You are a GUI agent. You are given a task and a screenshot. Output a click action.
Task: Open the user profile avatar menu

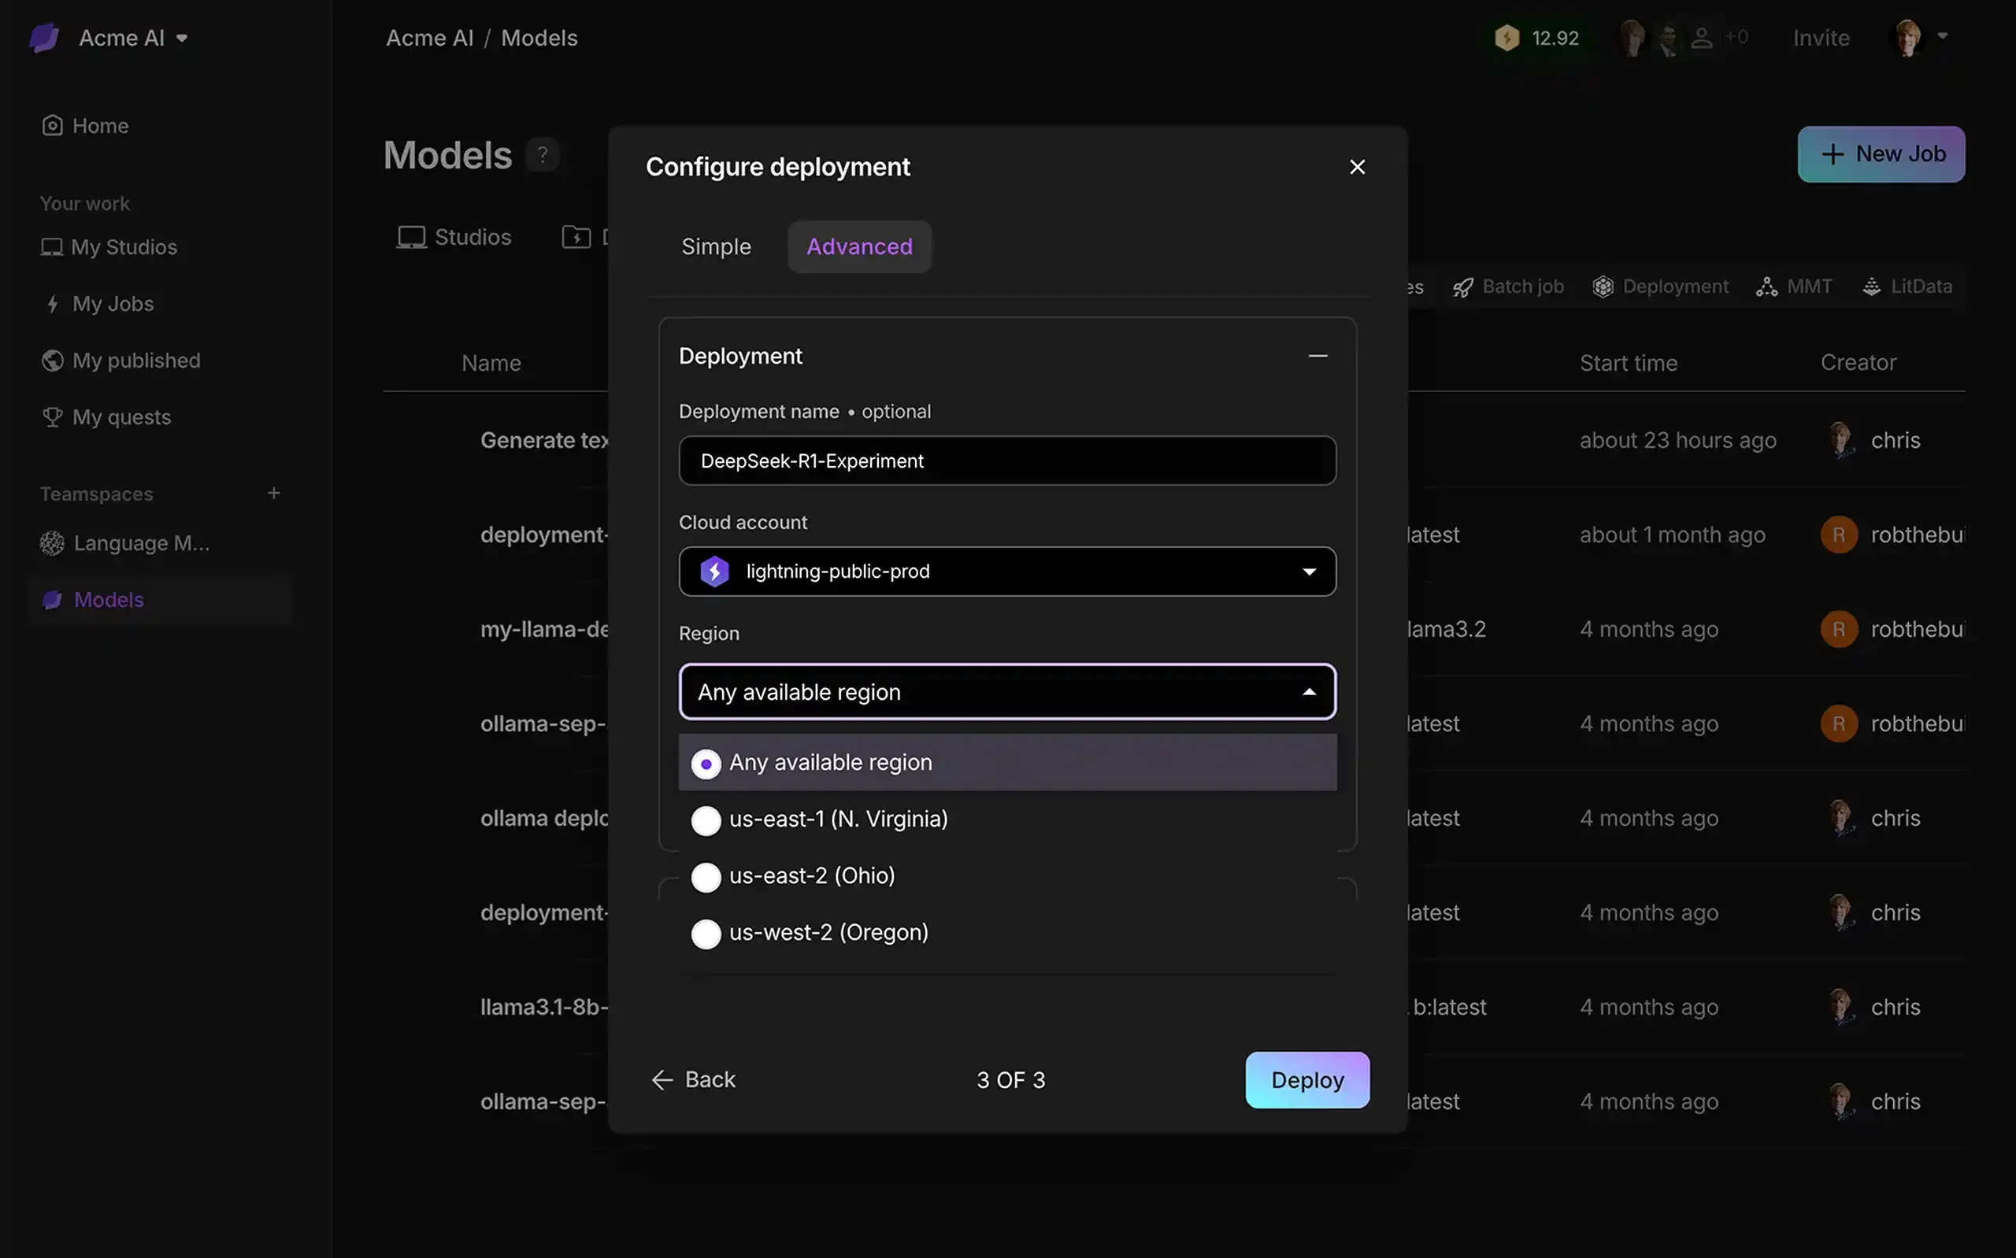pyautogui.click(x=1907, y=39)
